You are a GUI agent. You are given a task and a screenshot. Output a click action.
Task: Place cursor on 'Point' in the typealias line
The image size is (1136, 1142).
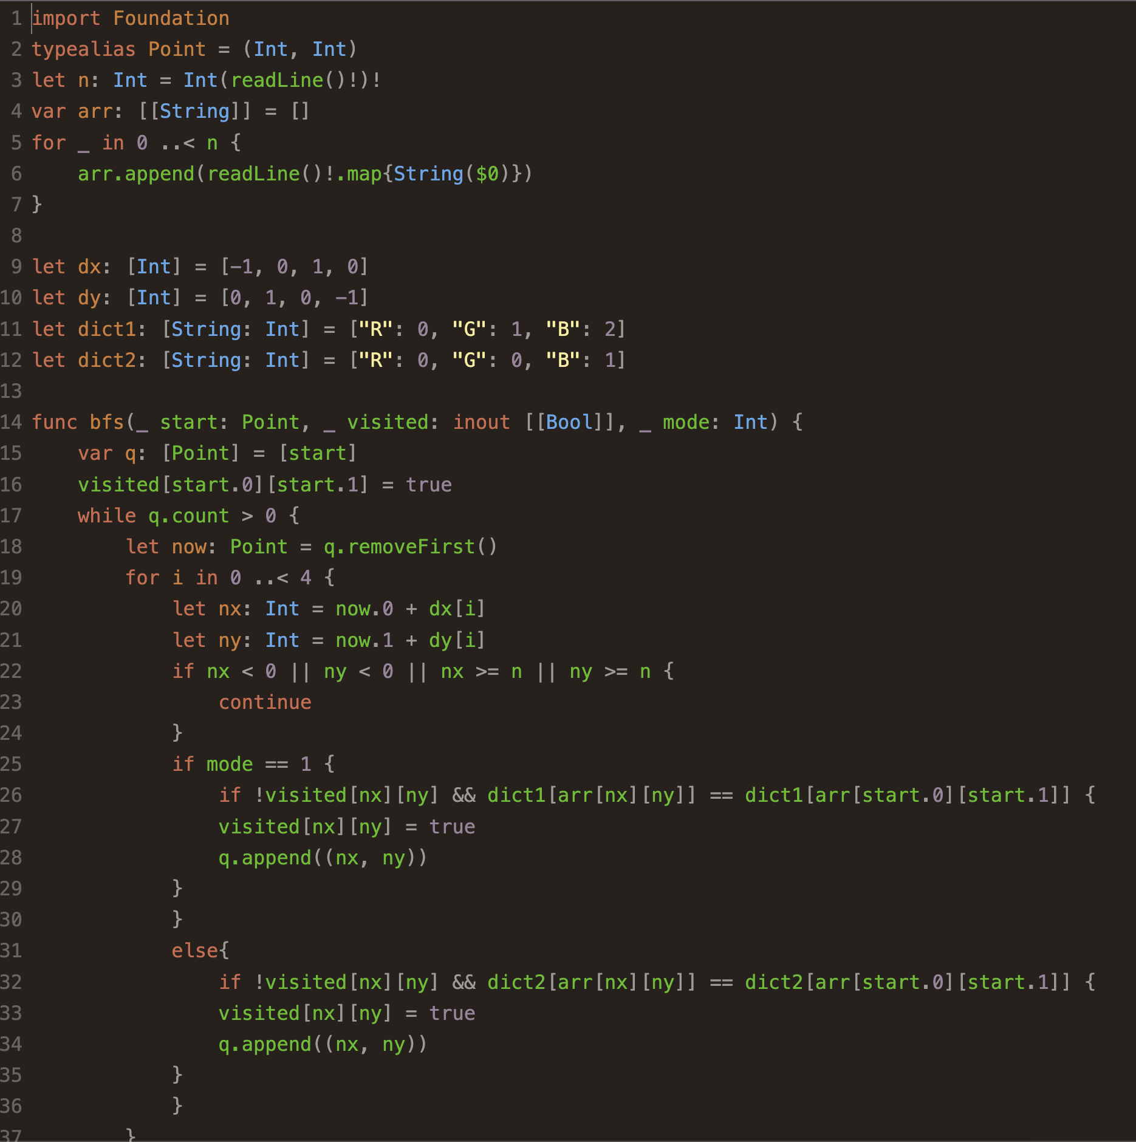pyautogui.click(x=177, y=49)
